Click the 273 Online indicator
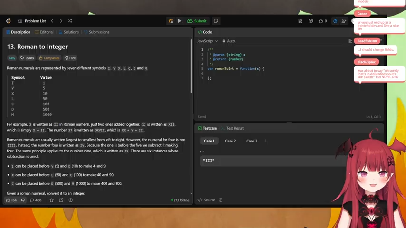Image resolution: width=406 pixels, height=228 pixels. tap(180, 200)
